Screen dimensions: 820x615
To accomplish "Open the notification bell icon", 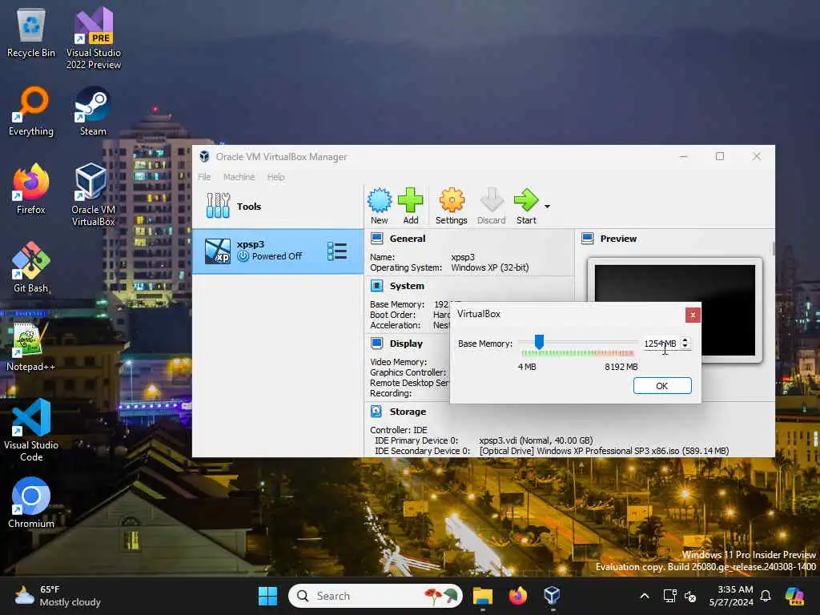I will point(766,596).
